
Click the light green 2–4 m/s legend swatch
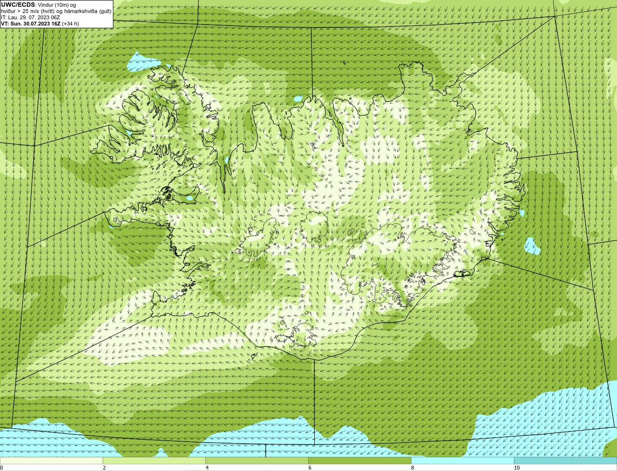[x=154, y=461]
